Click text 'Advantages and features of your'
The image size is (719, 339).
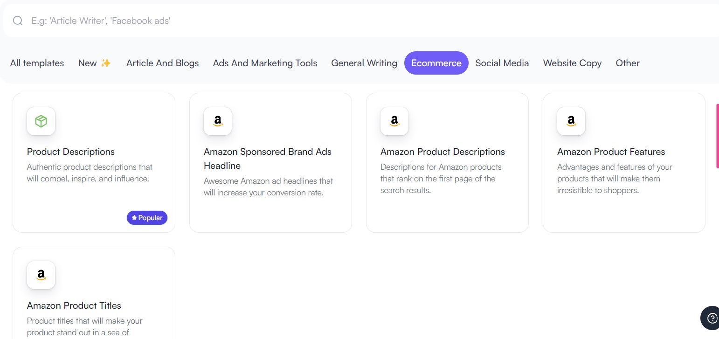[615, 167]
